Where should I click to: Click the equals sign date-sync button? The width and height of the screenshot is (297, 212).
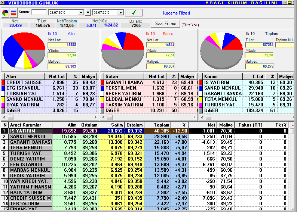pyautogui.click(x=88, y=12)
